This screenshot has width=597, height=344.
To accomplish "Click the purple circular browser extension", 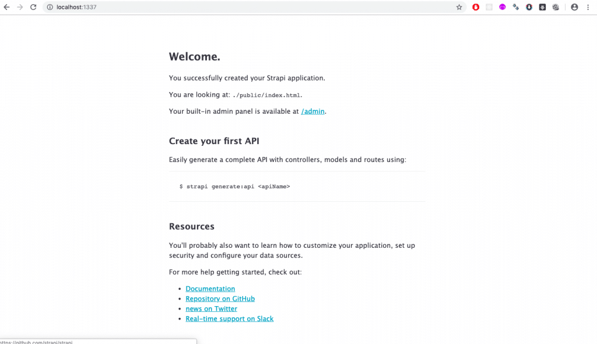I will (502, 7).
